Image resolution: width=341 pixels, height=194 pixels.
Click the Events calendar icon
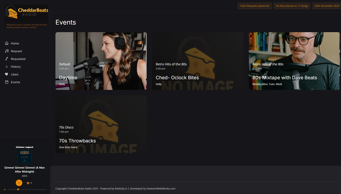(x=7, y=82)
